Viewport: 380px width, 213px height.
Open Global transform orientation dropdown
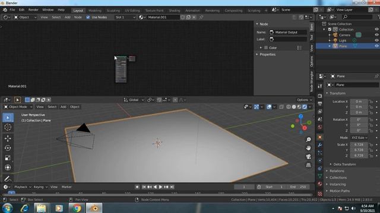134,100
